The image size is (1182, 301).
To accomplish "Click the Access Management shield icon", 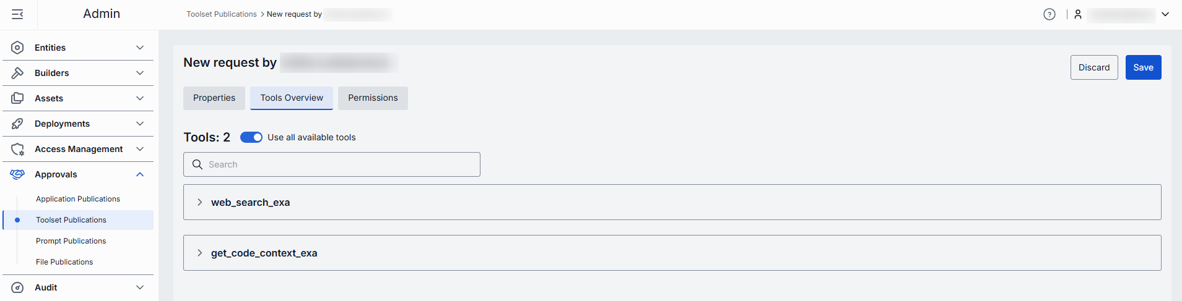I will [x=17, y=149].
